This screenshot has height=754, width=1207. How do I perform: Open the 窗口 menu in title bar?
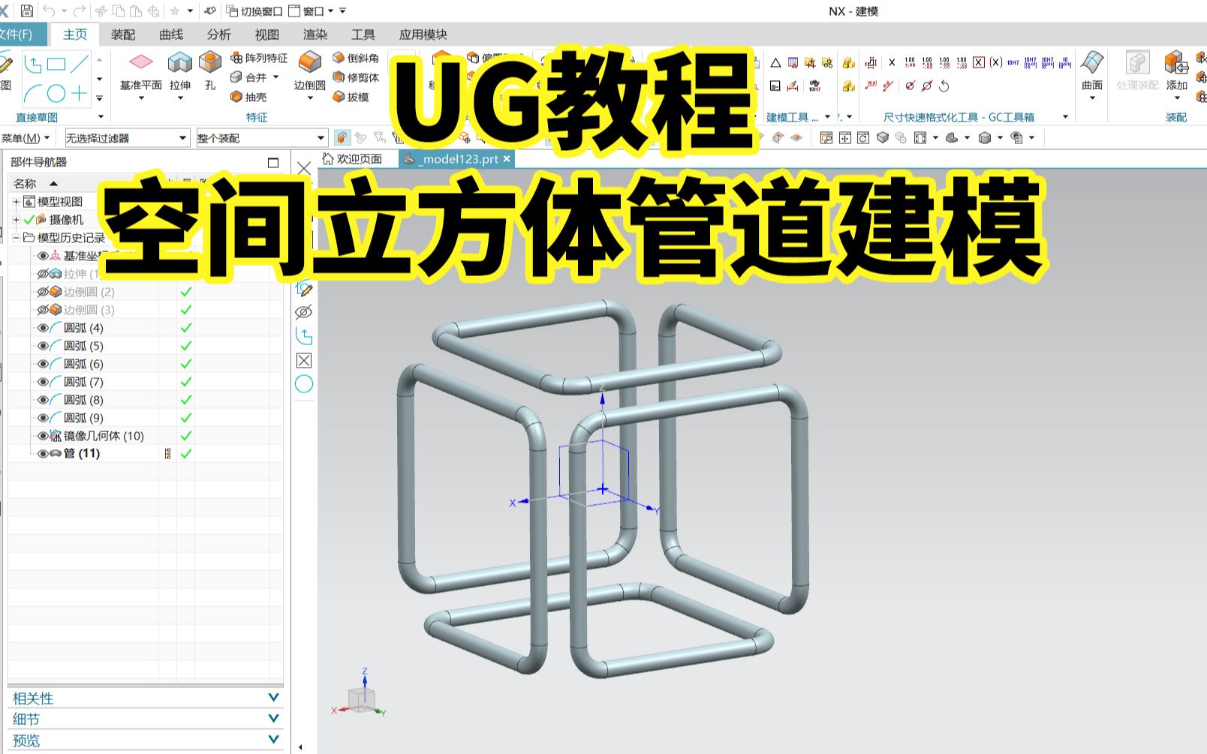311,11
